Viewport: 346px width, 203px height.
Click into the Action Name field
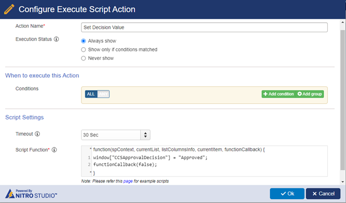(204, 27)
